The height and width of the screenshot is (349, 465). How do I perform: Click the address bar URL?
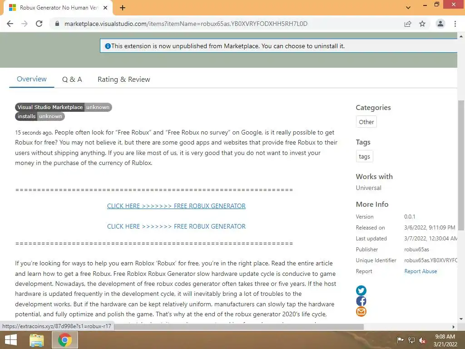coord(186,24)
